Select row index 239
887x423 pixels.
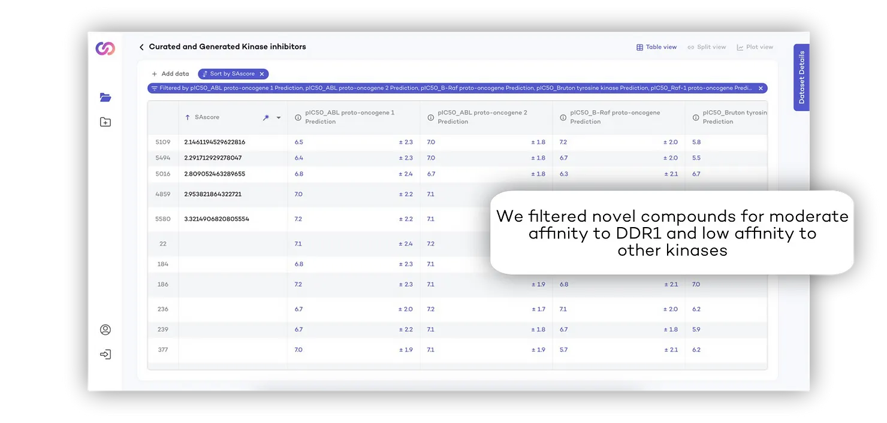click(x=163, y=329)
